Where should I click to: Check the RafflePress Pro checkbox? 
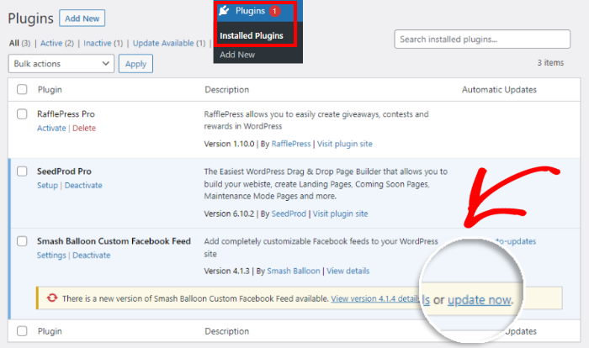[x=22, y=113]
